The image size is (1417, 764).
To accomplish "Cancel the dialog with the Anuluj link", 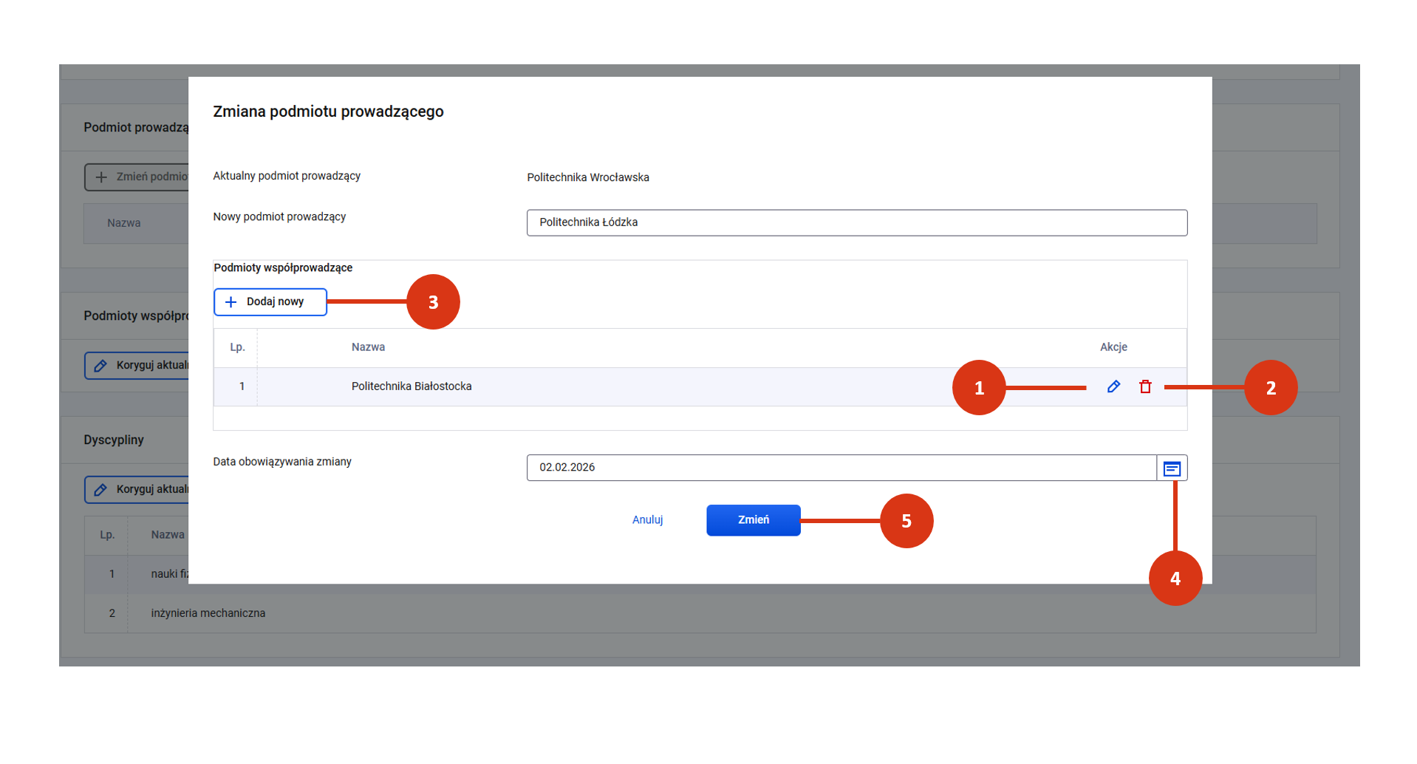I will tap(647, 520).
